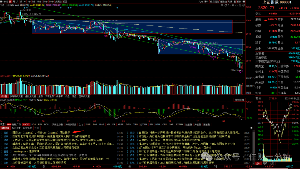Open 热点回溯 hotspot review
Viewport: 300px width, 169px height.
(215, 2)
